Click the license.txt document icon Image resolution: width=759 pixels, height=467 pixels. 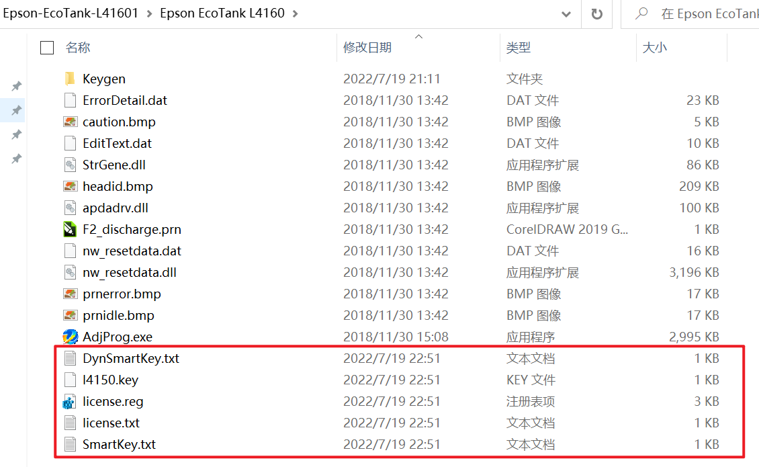[70, 423]
